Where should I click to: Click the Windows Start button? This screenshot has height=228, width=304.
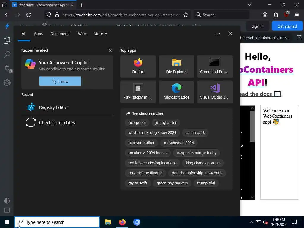[7, 222]
